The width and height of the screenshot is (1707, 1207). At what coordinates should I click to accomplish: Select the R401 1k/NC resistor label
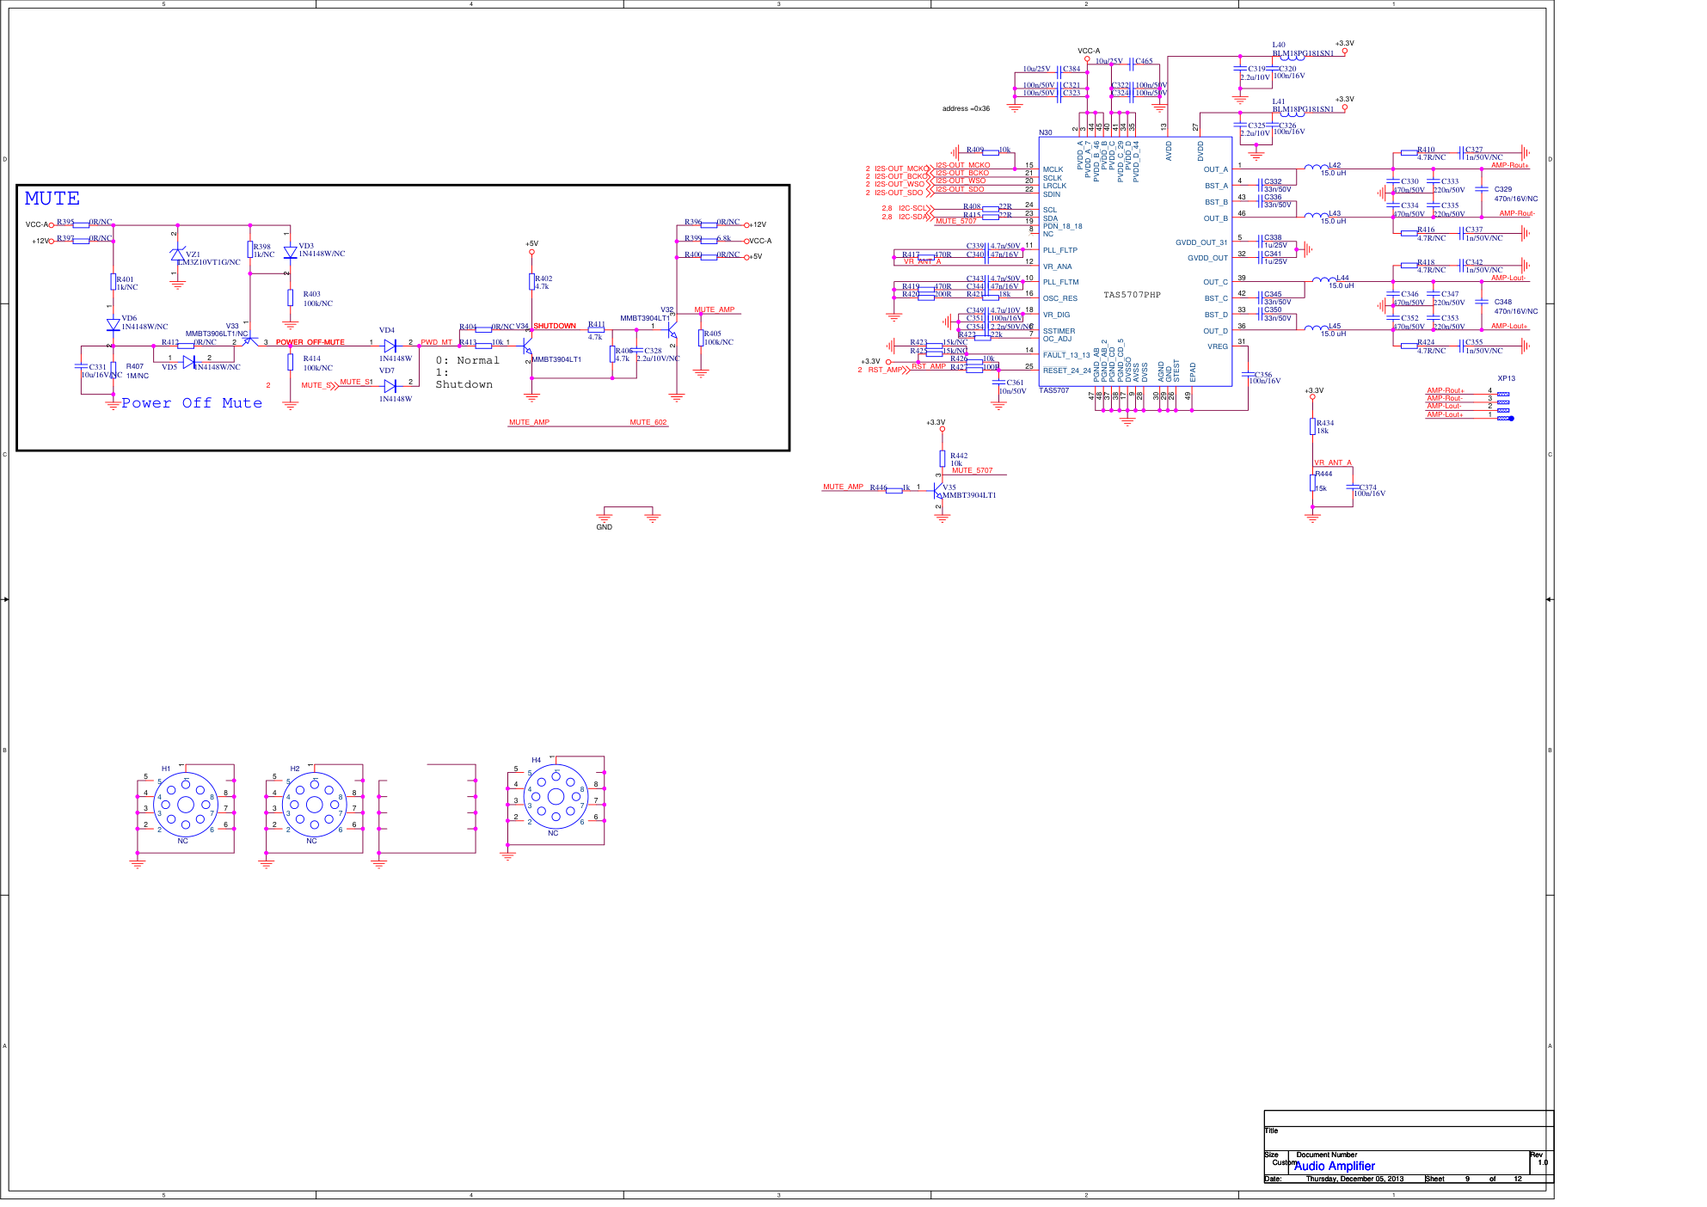click(127, 283)
